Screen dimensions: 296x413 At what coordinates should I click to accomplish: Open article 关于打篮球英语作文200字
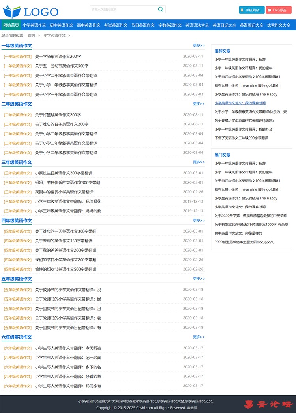point(58,115)
